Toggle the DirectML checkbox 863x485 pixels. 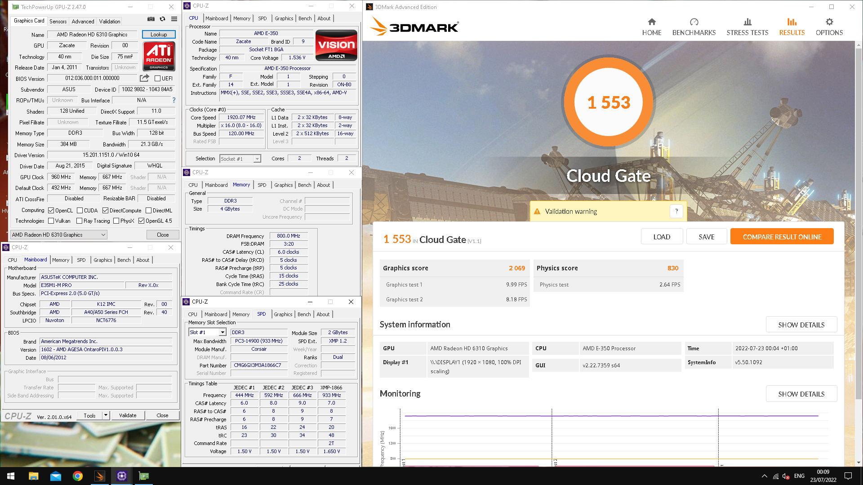(x=148, y=210)
